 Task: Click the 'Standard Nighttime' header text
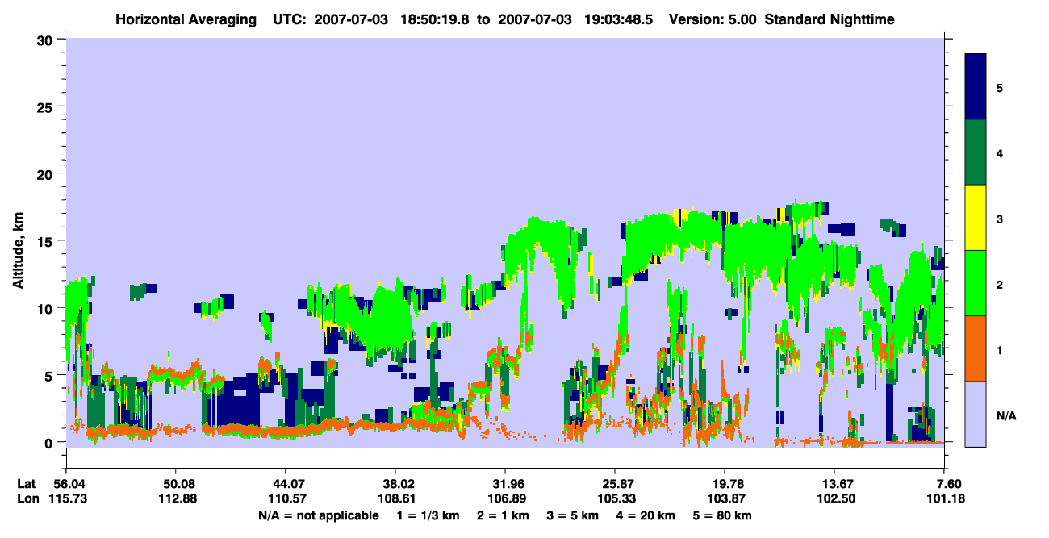[x=830, y=19]
